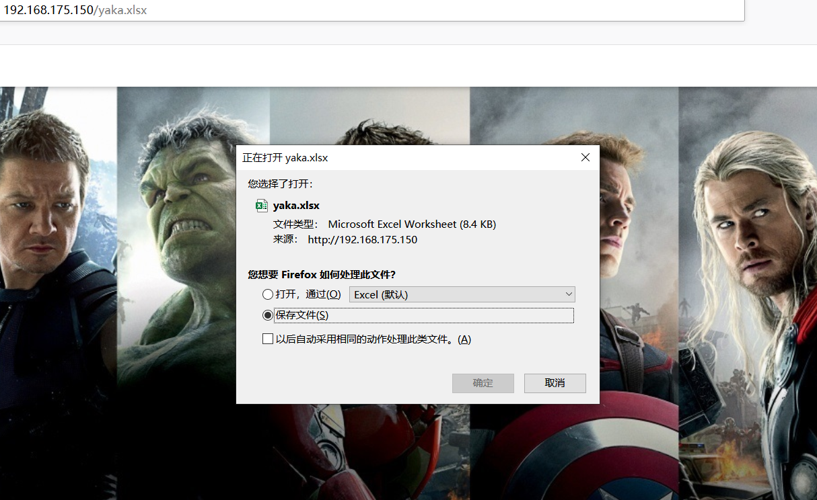Open the Excel (默认) application dropdown
817x500 pixels.
(x=462, y=294)
